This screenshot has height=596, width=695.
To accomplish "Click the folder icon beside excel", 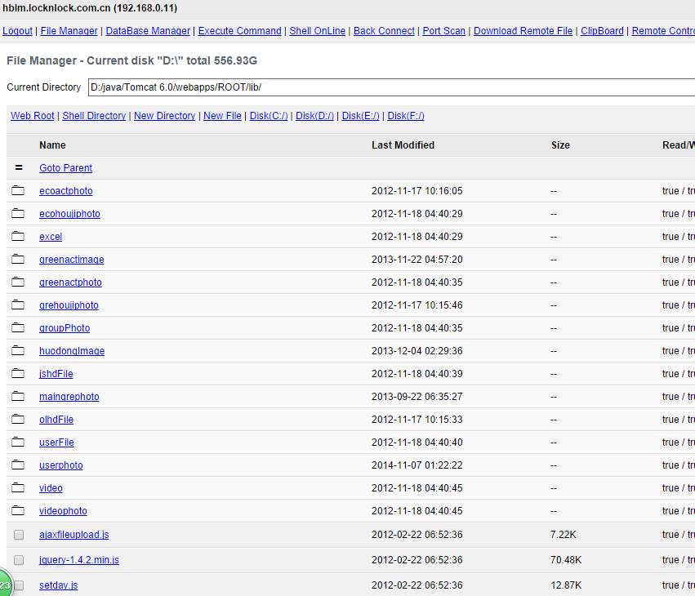I will pos(18,236).
